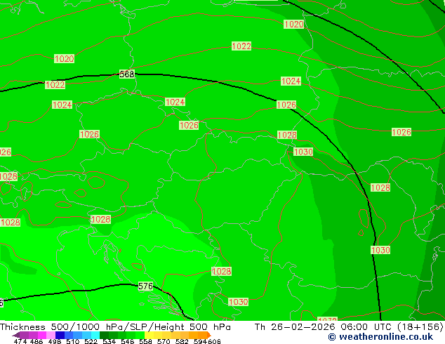Screen dimensions: 445x344
Task: Click the 546 legend value
Action: [128, 341]
